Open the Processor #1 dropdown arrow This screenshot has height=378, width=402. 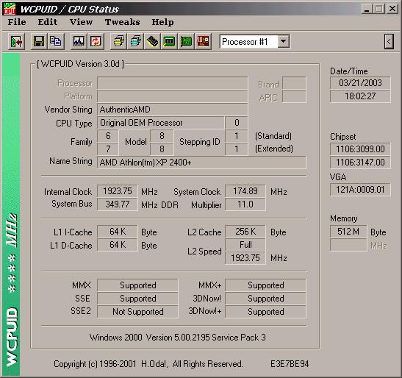click(x=283, y=41)
